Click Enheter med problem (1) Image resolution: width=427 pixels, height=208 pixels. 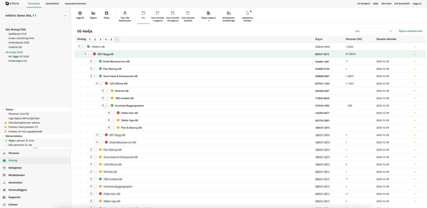(23, 127)
